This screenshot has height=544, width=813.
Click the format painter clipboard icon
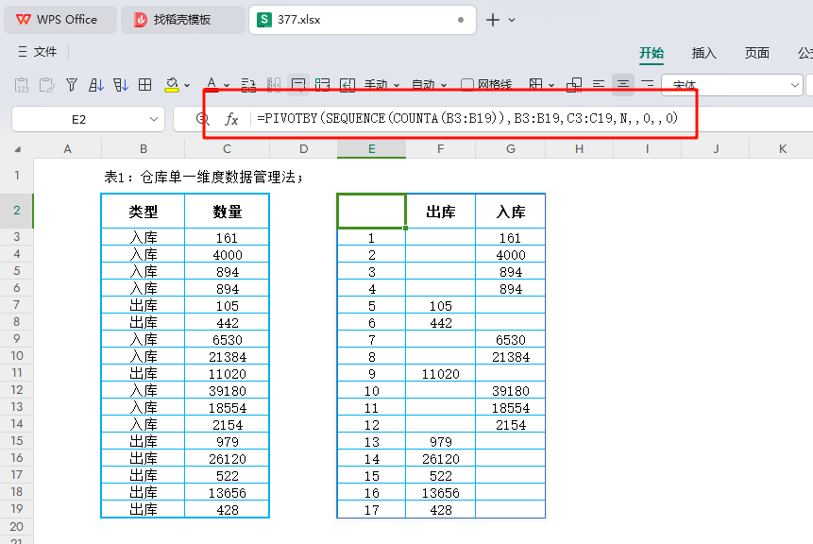pyautogui.click(x=46, y=85)
